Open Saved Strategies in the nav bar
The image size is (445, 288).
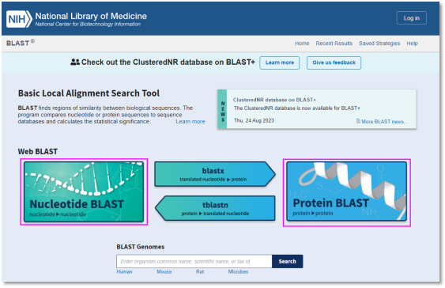tap(379, 44)
